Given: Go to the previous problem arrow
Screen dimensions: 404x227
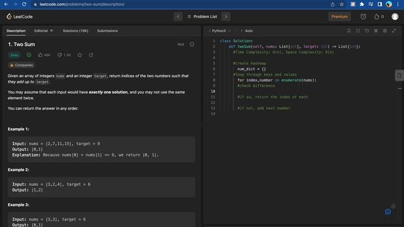Looking at the screenshot, I should (178, 16).
